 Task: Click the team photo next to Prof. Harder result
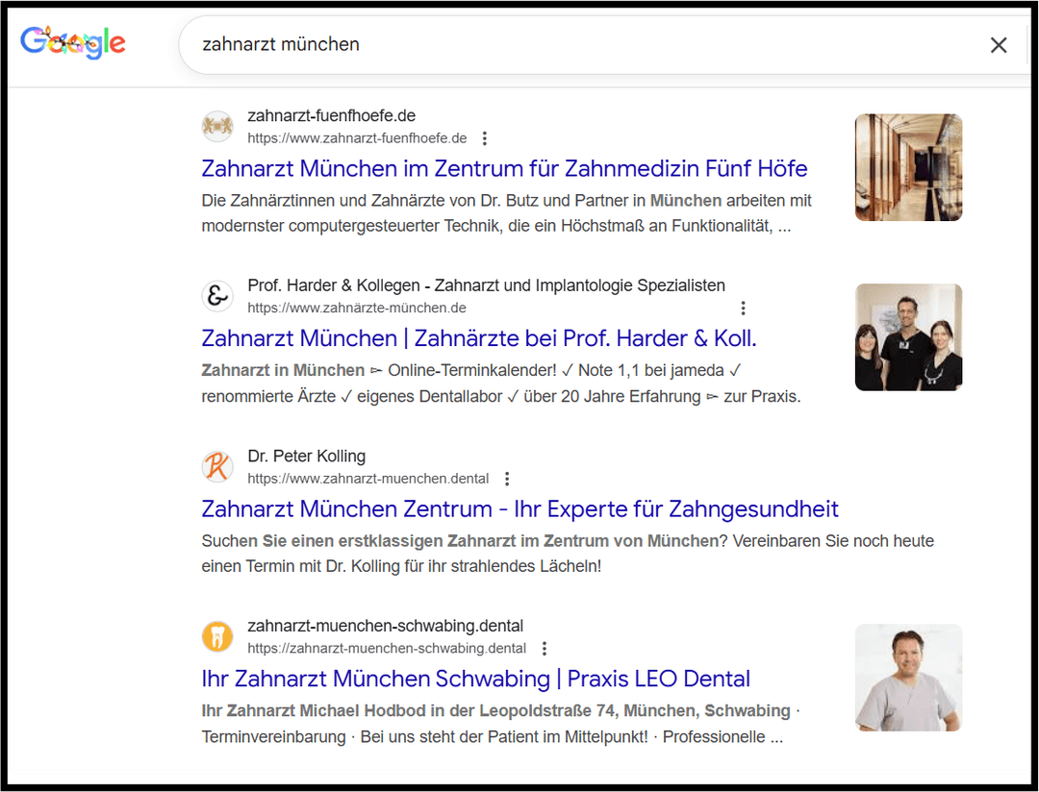[x=908, y=337]
